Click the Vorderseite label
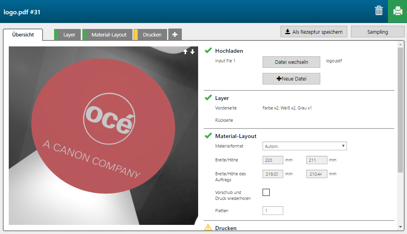The image size is (407, 234). [x=226, y=108]
